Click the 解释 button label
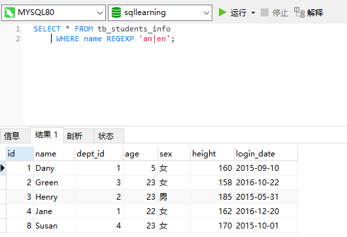347x237 pixels. 315,12
